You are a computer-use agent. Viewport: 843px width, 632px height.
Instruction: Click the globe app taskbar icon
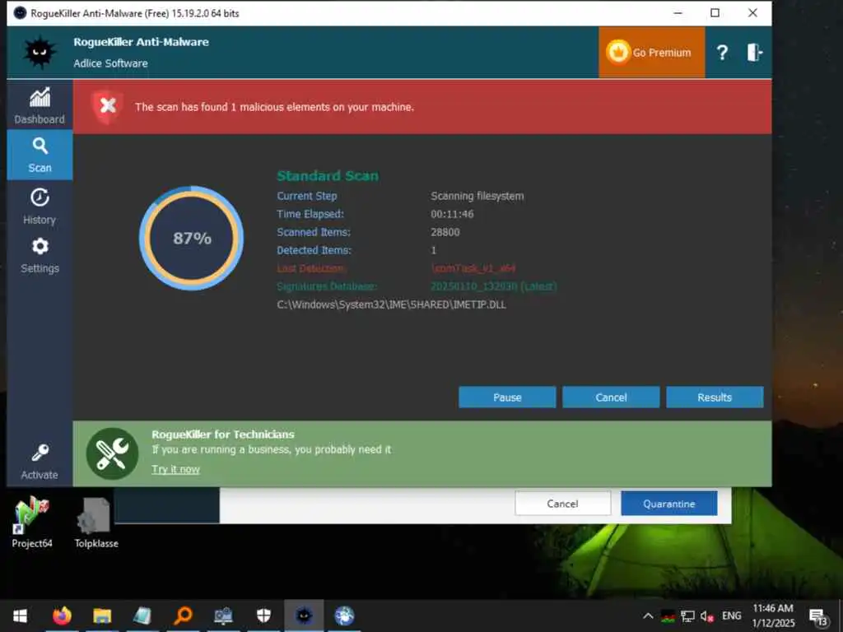pos(344,616)
